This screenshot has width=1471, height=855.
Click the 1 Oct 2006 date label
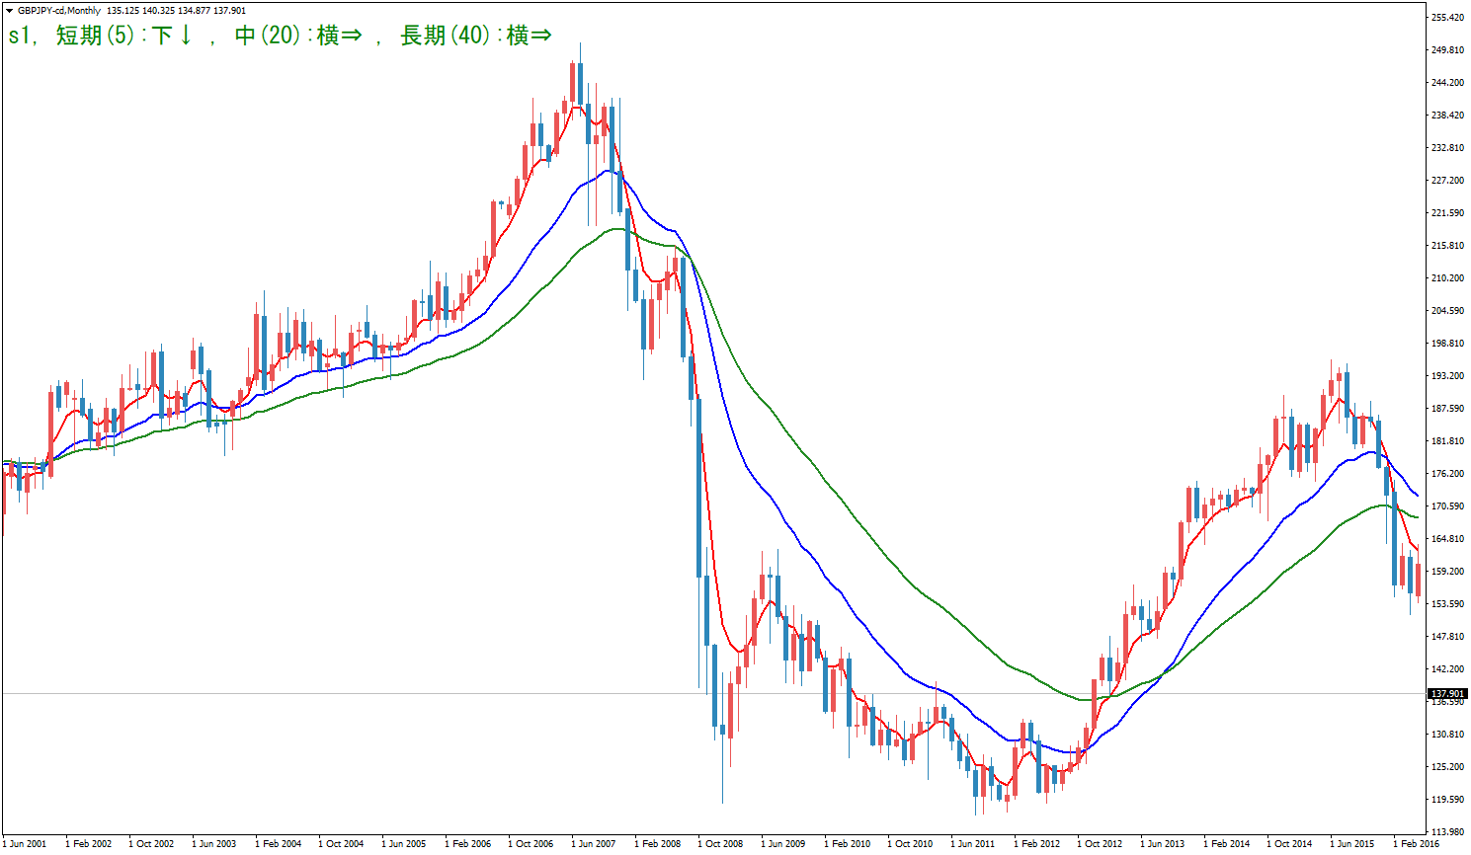pyautogui.click(x=531, y=844)
